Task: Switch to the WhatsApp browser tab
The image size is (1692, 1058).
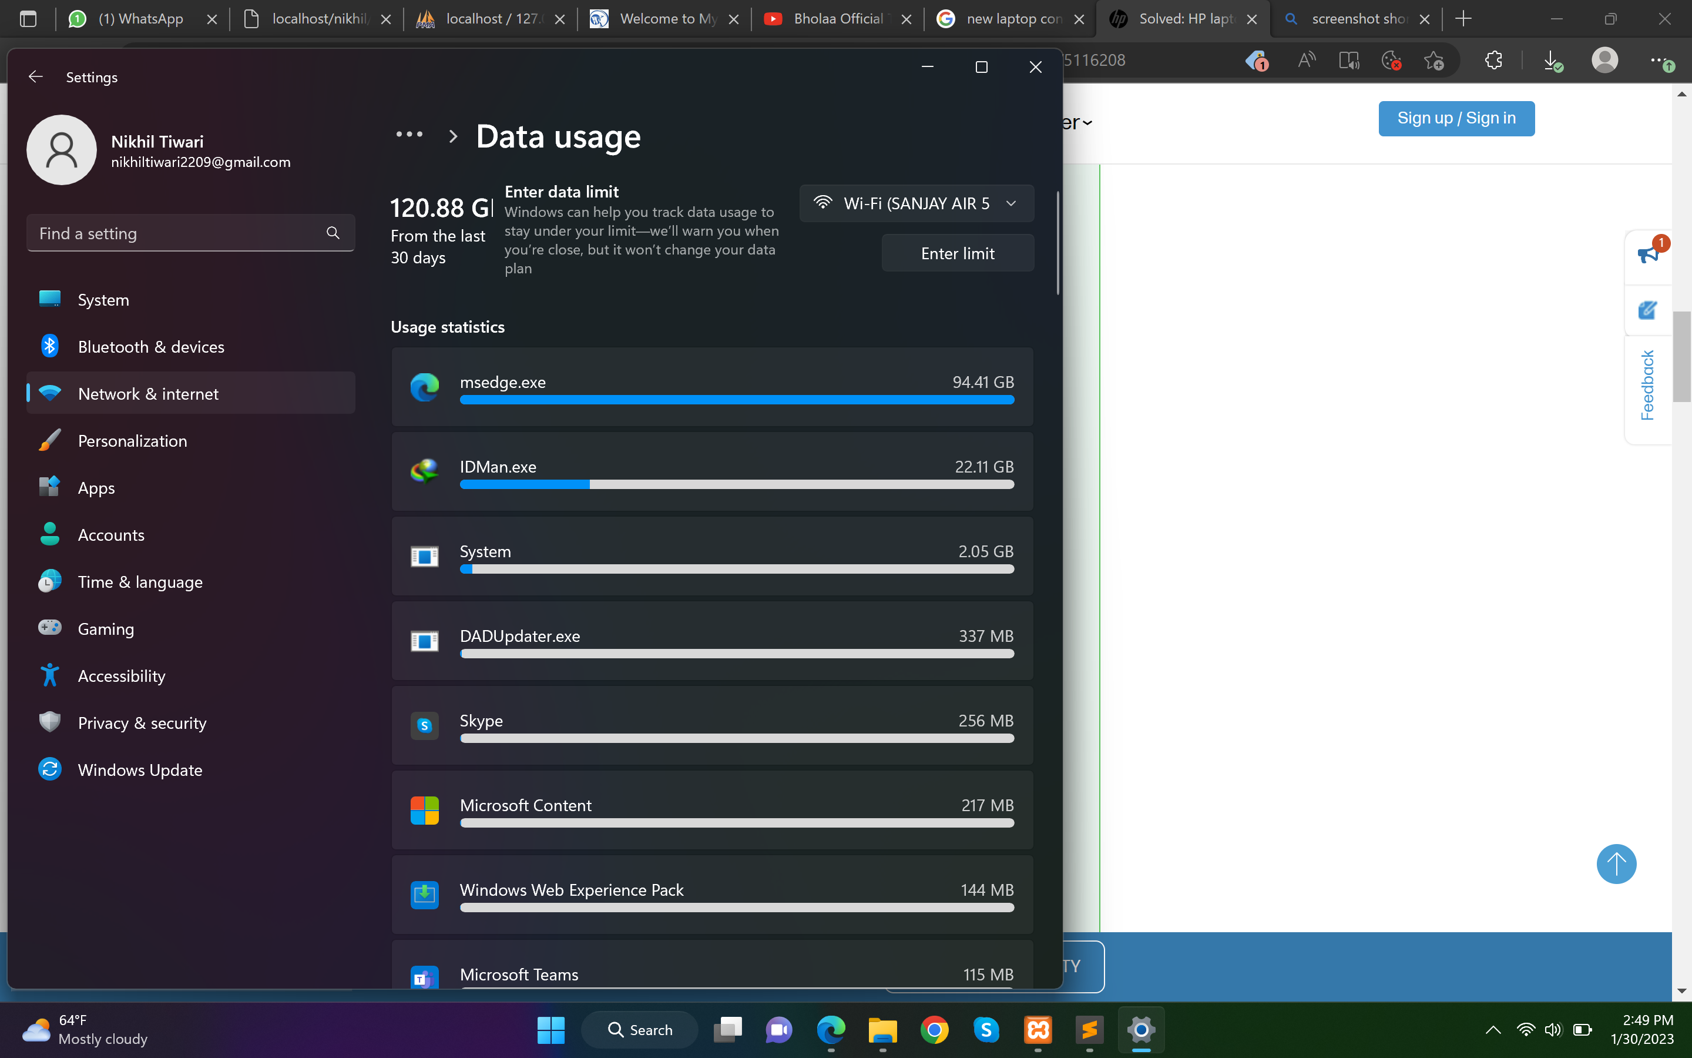Action: [x=142, y=19]
